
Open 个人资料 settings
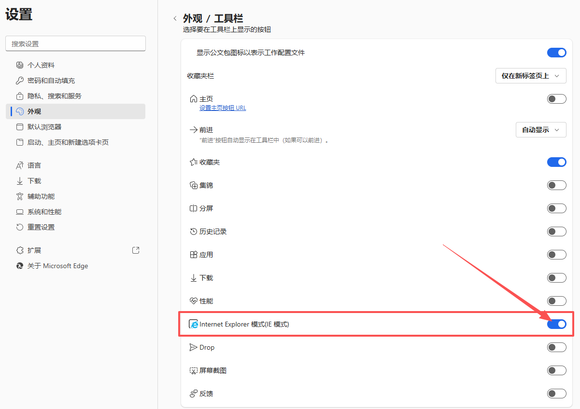coord(75,65)
